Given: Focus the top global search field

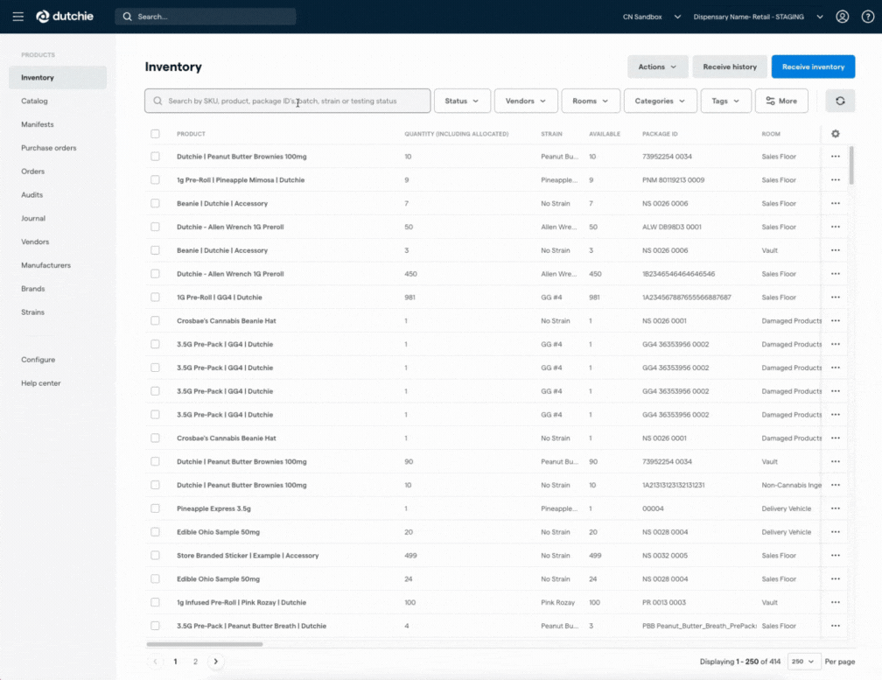Looking at the screenshot, I should (206, 17).
